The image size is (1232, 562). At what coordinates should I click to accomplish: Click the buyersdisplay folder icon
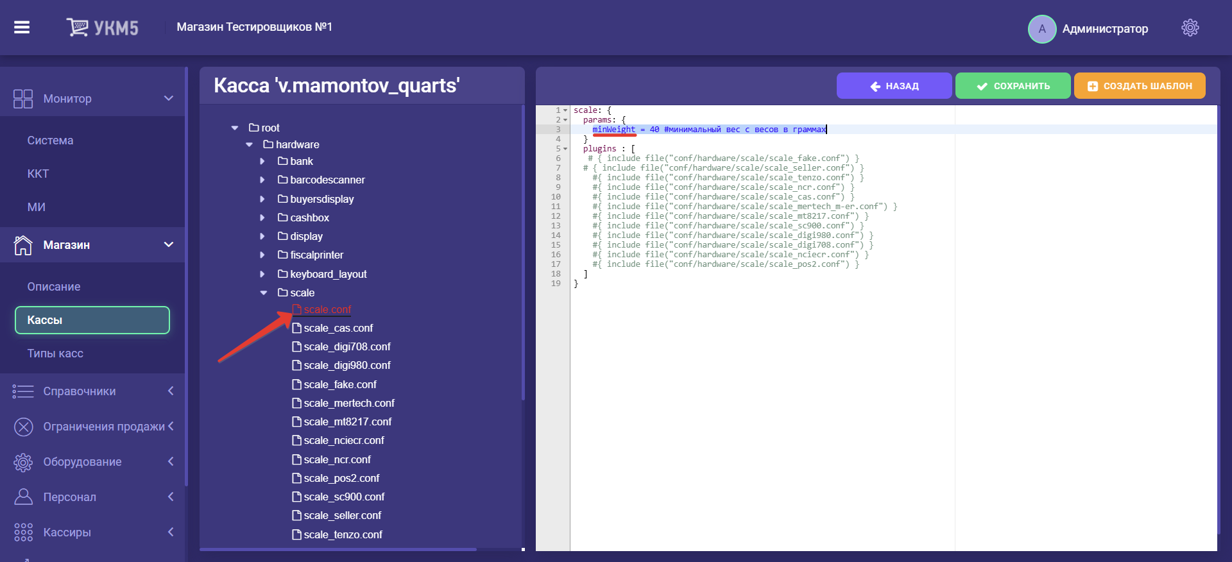pos(283,199)
